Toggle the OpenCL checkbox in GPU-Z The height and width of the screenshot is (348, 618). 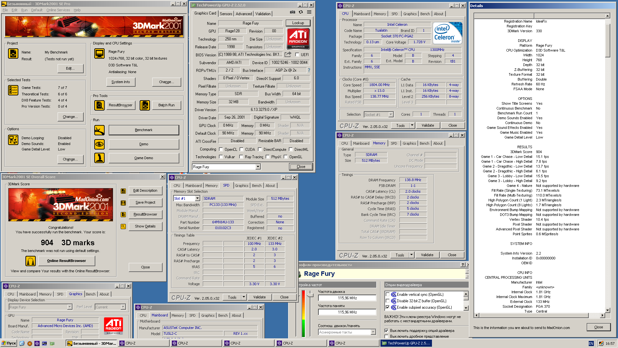coord(221,149)
